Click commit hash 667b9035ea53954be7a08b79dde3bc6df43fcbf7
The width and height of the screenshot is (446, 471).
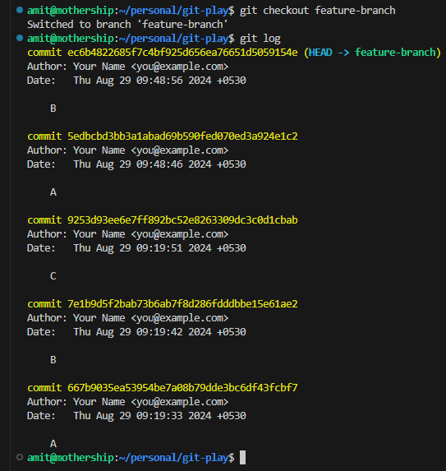(x=182, y=387)
